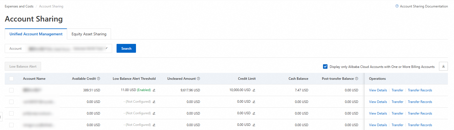View Details for the second account row

378,102
